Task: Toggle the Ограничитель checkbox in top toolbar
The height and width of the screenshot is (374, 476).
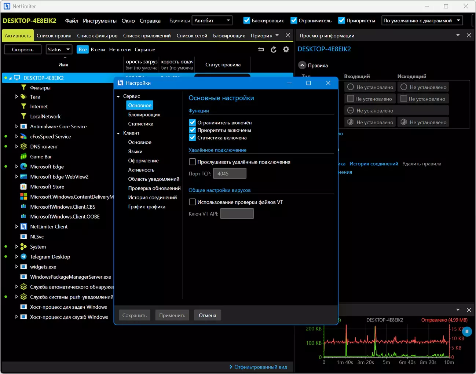Action: coord(294,21)
